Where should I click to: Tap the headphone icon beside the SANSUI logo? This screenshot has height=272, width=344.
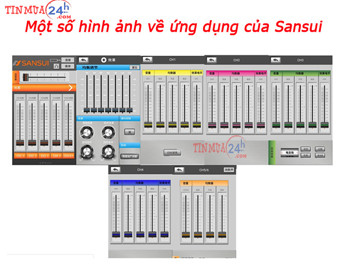tap(57, 66)
